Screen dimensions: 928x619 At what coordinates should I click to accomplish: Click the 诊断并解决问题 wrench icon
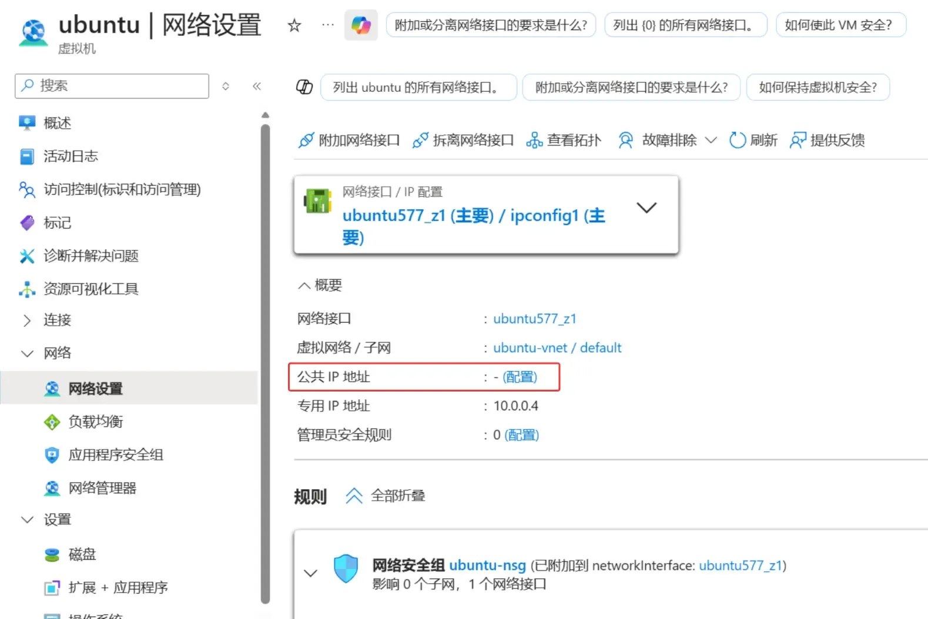point(27,256)
